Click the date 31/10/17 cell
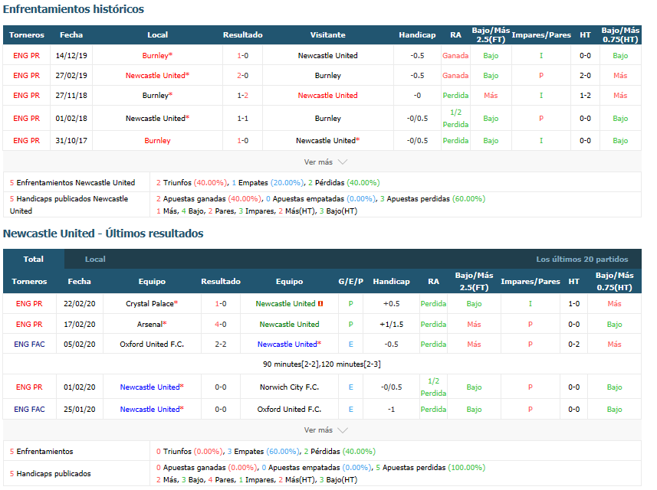The width and height of the screenshot is (657, 490). pos(71,141)
